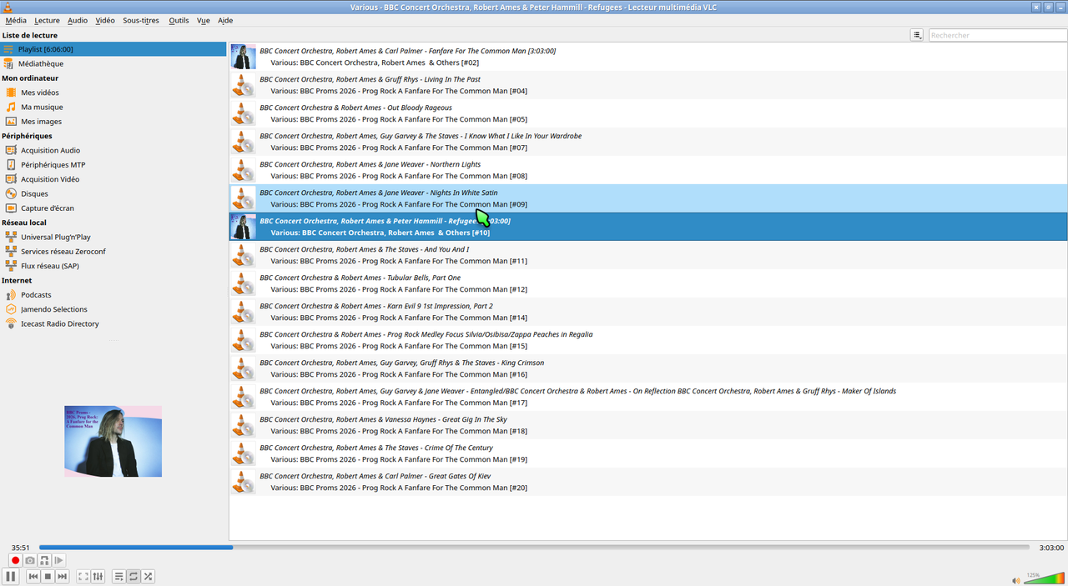The image size is (1068, 586).
Task: Select track Fanfare For The Common Man [3:03:00]
Action: click(648, 57)
